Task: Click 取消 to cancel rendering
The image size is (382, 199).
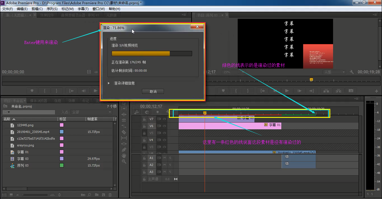Action: point(153,92)
